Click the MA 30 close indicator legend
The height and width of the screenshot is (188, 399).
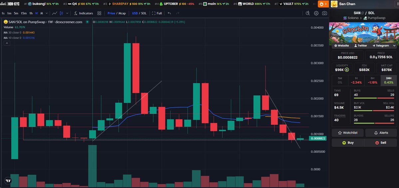pyautogui.click(x=19, y=32)
